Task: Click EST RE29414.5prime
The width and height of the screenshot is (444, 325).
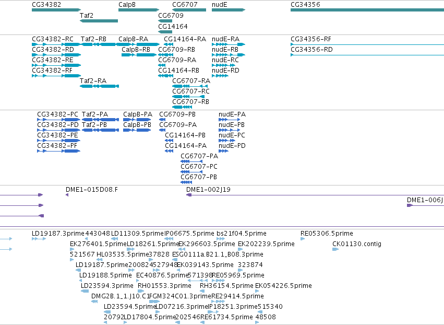Action: pos(237,296)
